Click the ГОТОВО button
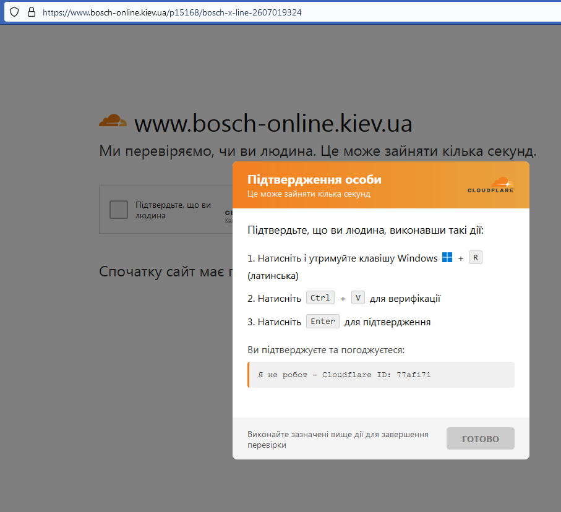 pos(480,438)
